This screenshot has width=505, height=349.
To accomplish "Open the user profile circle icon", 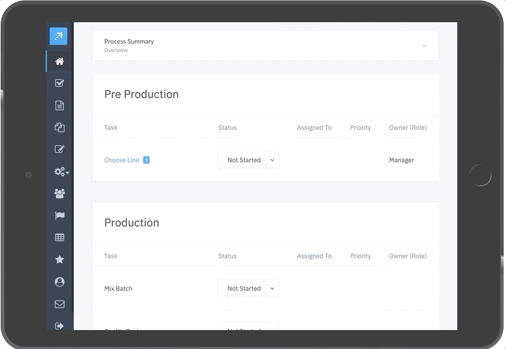I will 60,282.
